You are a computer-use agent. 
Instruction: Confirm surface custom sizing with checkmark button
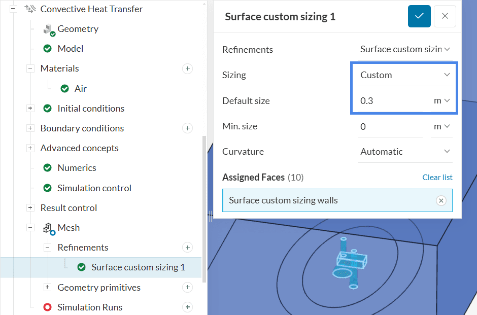coord(419,16)
